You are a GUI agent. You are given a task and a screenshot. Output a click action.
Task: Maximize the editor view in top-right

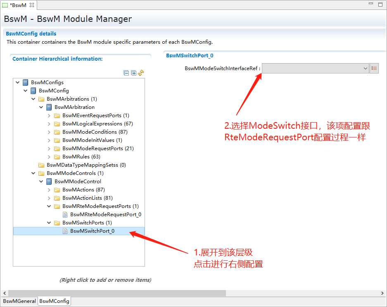(380, 4)
